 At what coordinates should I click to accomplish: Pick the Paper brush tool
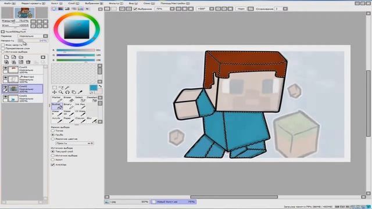tap(69, 120)
